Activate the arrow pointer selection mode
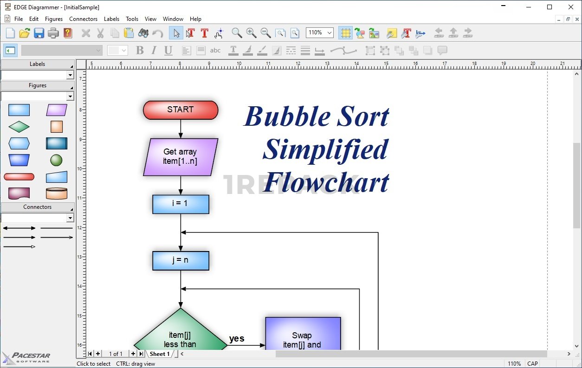Image resolution: width=582 pixels, height=368 pixels. [176, 33]
